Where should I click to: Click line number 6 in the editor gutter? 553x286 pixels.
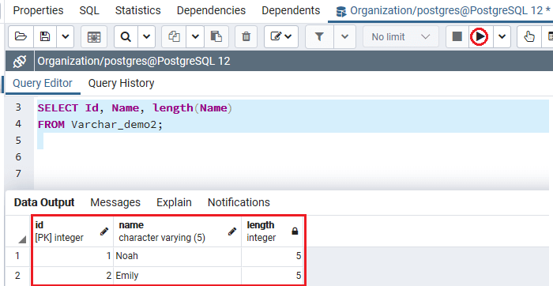(18, 157)
